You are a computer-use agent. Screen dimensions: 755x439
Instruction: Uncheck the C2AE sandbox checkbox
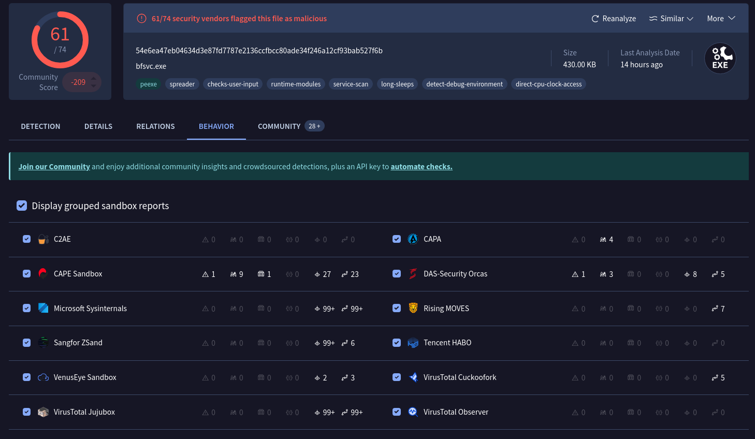click(26, 239)
